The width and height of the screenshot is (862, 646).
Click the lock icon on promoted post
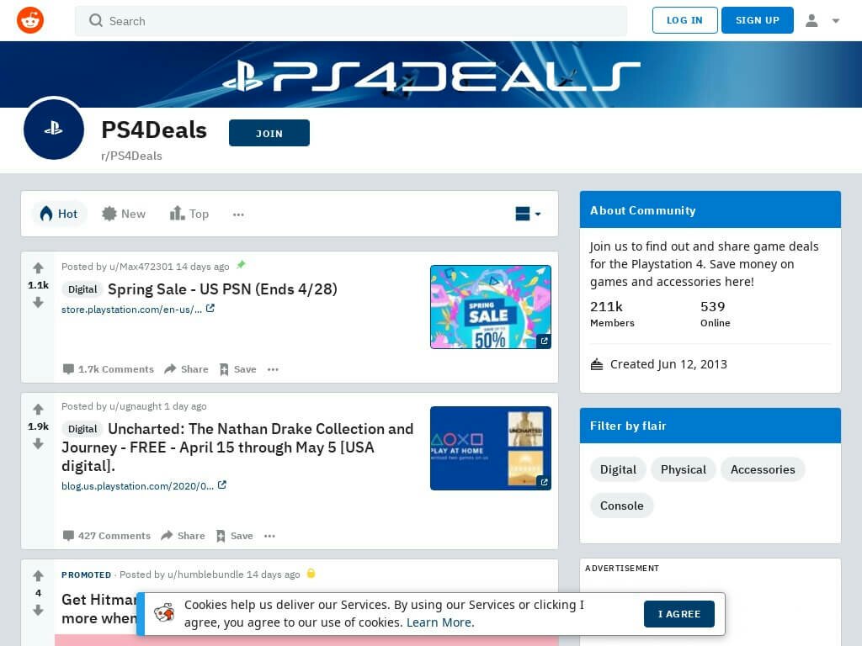pos(311,574)
